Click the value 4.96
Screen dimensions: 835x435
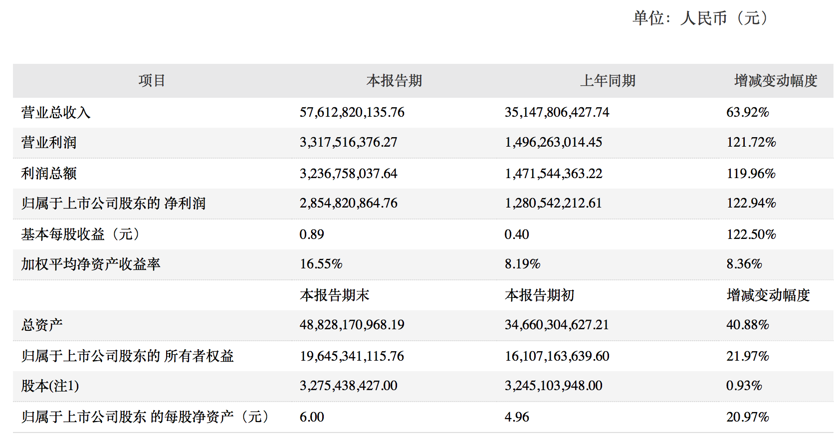(517, 417)
